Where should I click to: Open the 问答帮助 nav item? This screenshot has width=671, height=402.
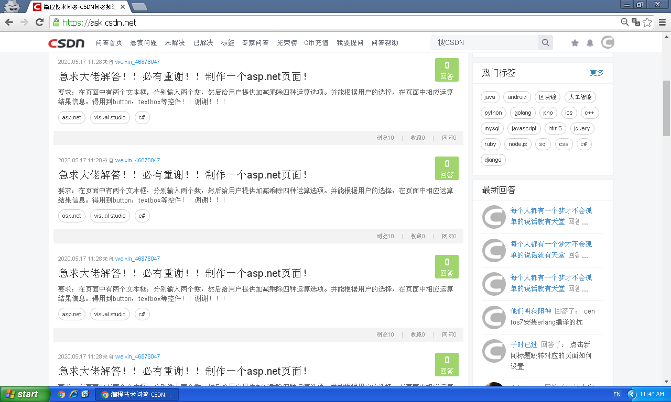point(385,43)
